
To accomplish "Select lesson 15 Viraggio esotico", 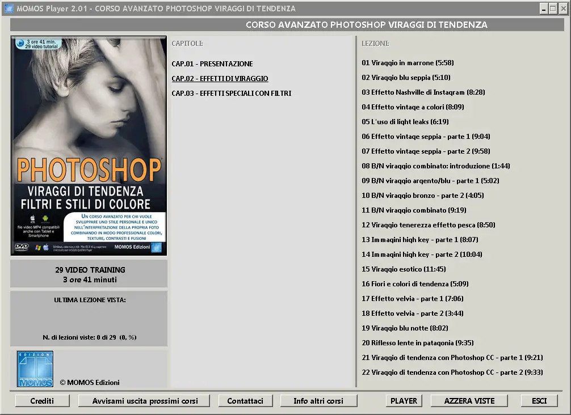I will point(404,269).
